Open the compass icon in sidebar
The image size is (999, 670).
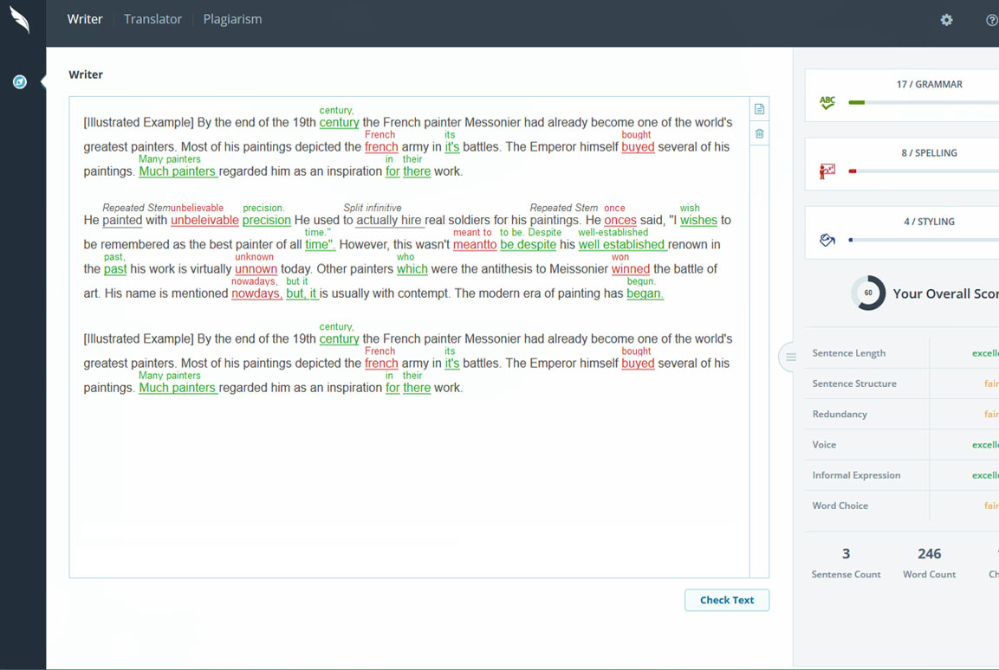20,82
